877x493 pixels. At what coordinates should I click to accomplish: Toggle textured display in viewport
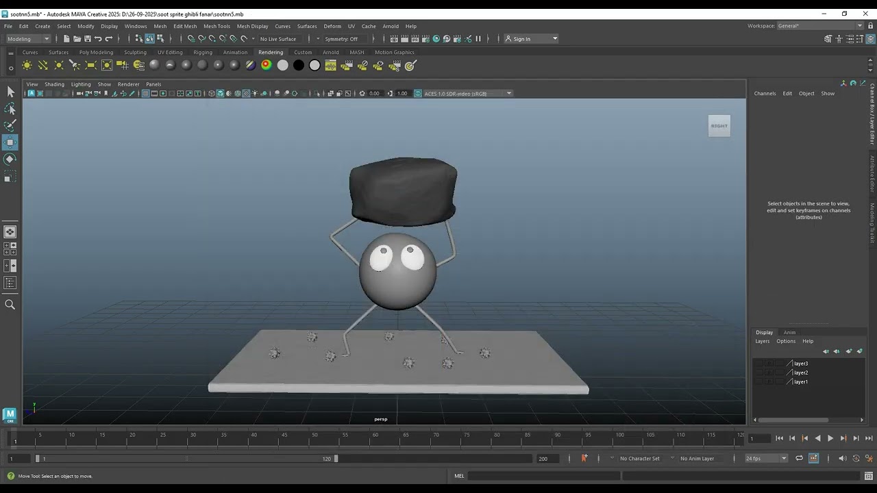[x=247, y=94]
